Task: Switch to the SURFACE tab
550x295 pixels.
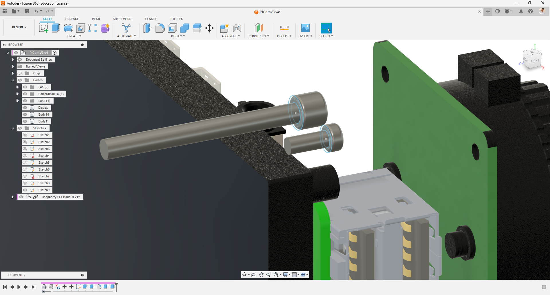Action: (x=72, y=19)
